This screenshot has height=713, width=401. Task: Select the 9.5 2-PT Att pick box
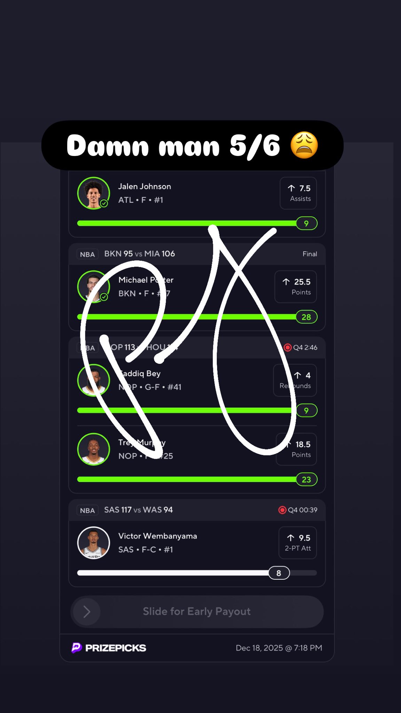click(298, 543)
